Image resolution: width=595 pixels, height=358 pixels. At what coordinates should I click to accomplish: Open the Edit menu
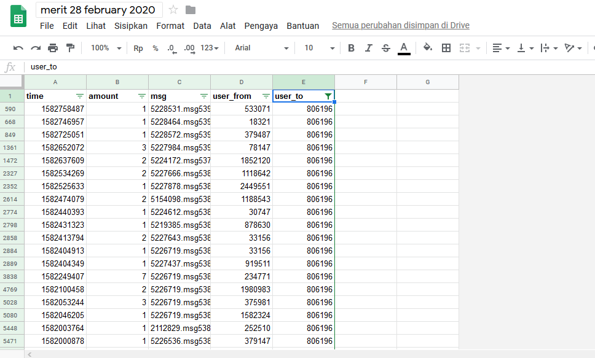70,26
